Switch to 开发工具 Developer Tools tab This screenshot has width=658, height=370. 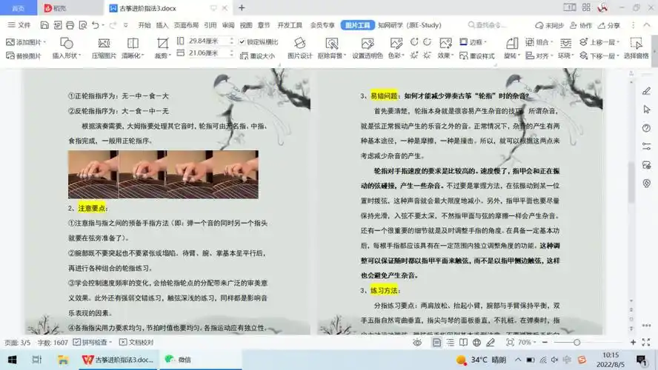pyautogui.click(x=290, y=25)
